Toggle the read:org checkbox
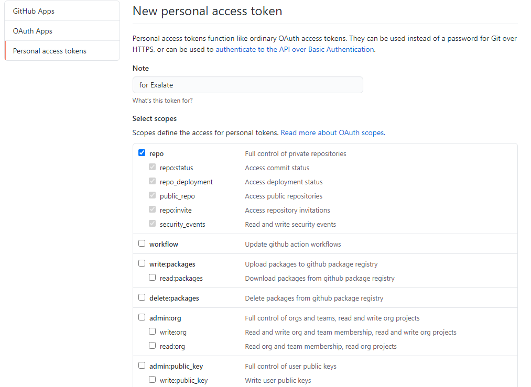 (152, 346)
